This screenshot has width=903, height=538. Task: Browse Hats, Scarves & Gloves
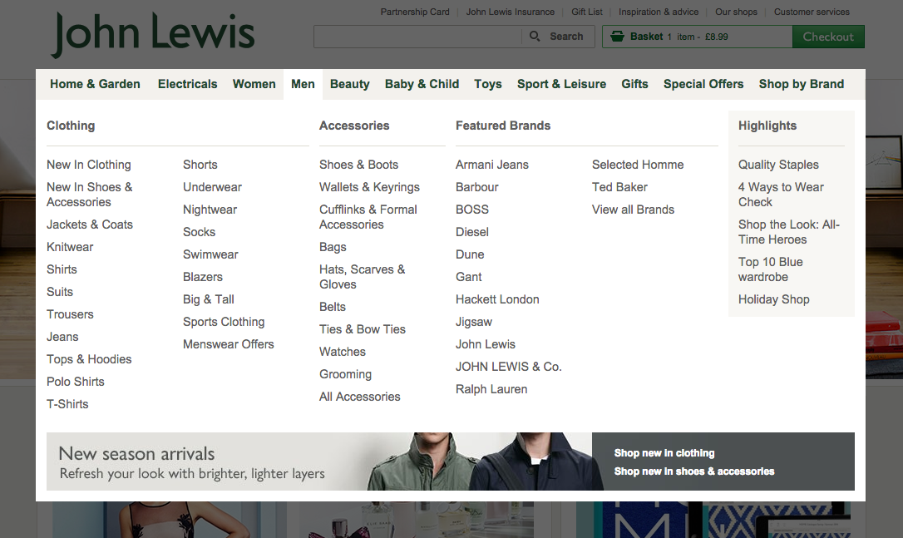click(363, 277)
